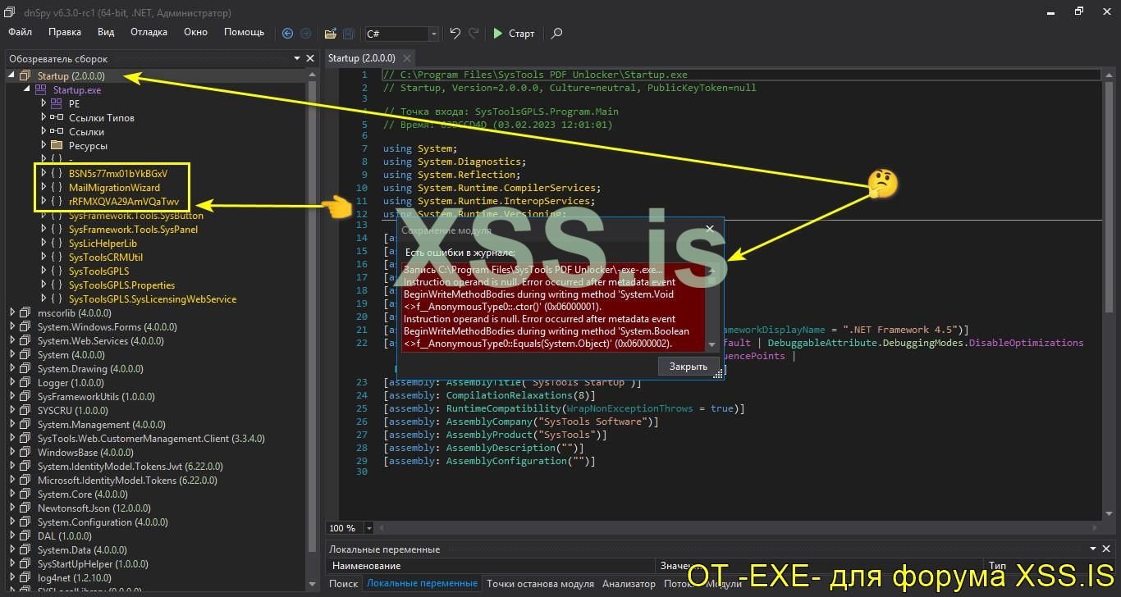Screen dimensions: 1121x597
Task: Select the SysStartUpHelper (1.0.0.0) assembly
Action: pyautogui.click(x=93, y=564)
